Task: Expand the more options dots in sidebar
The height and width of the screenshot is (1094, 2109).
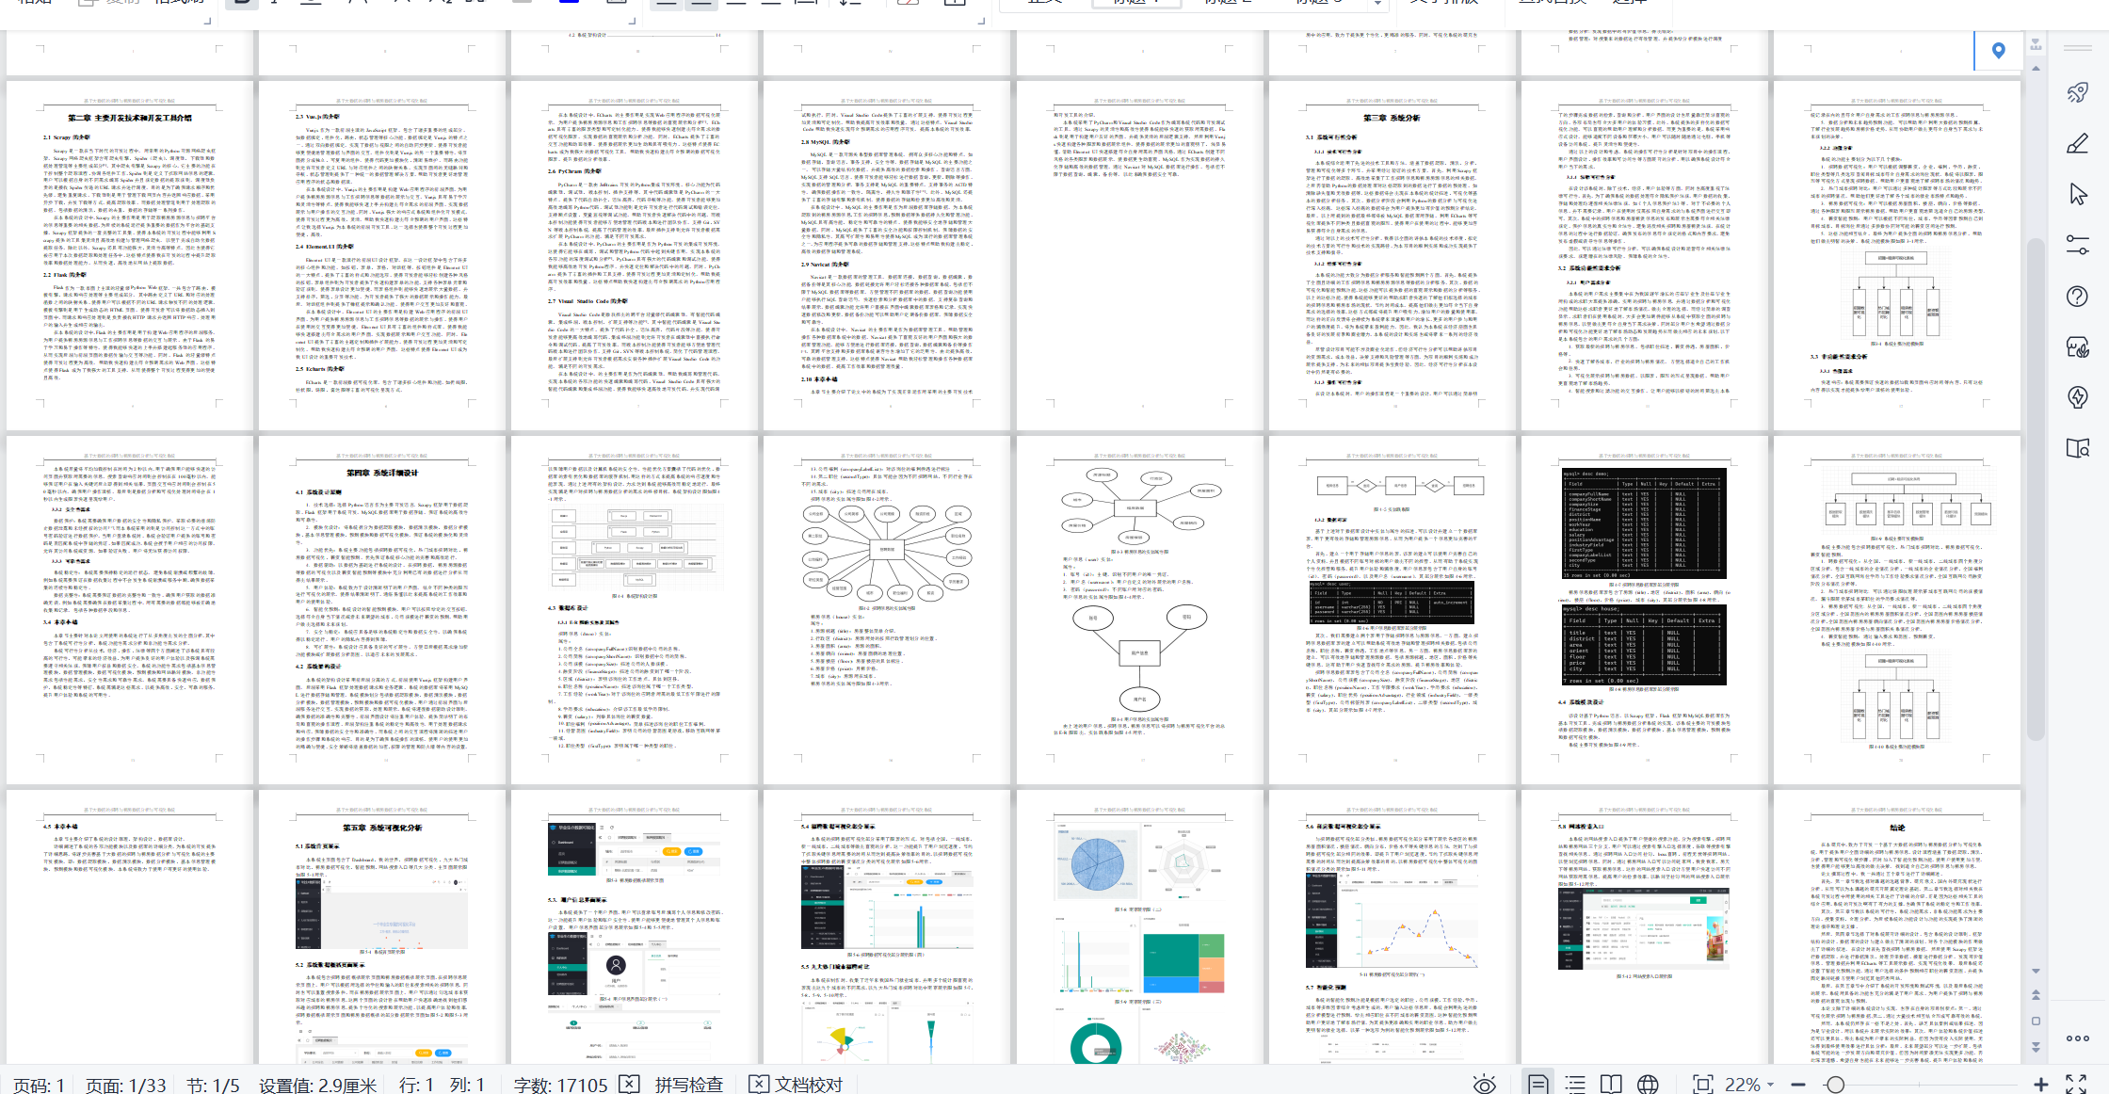Action: [x=2078, y=1038]
